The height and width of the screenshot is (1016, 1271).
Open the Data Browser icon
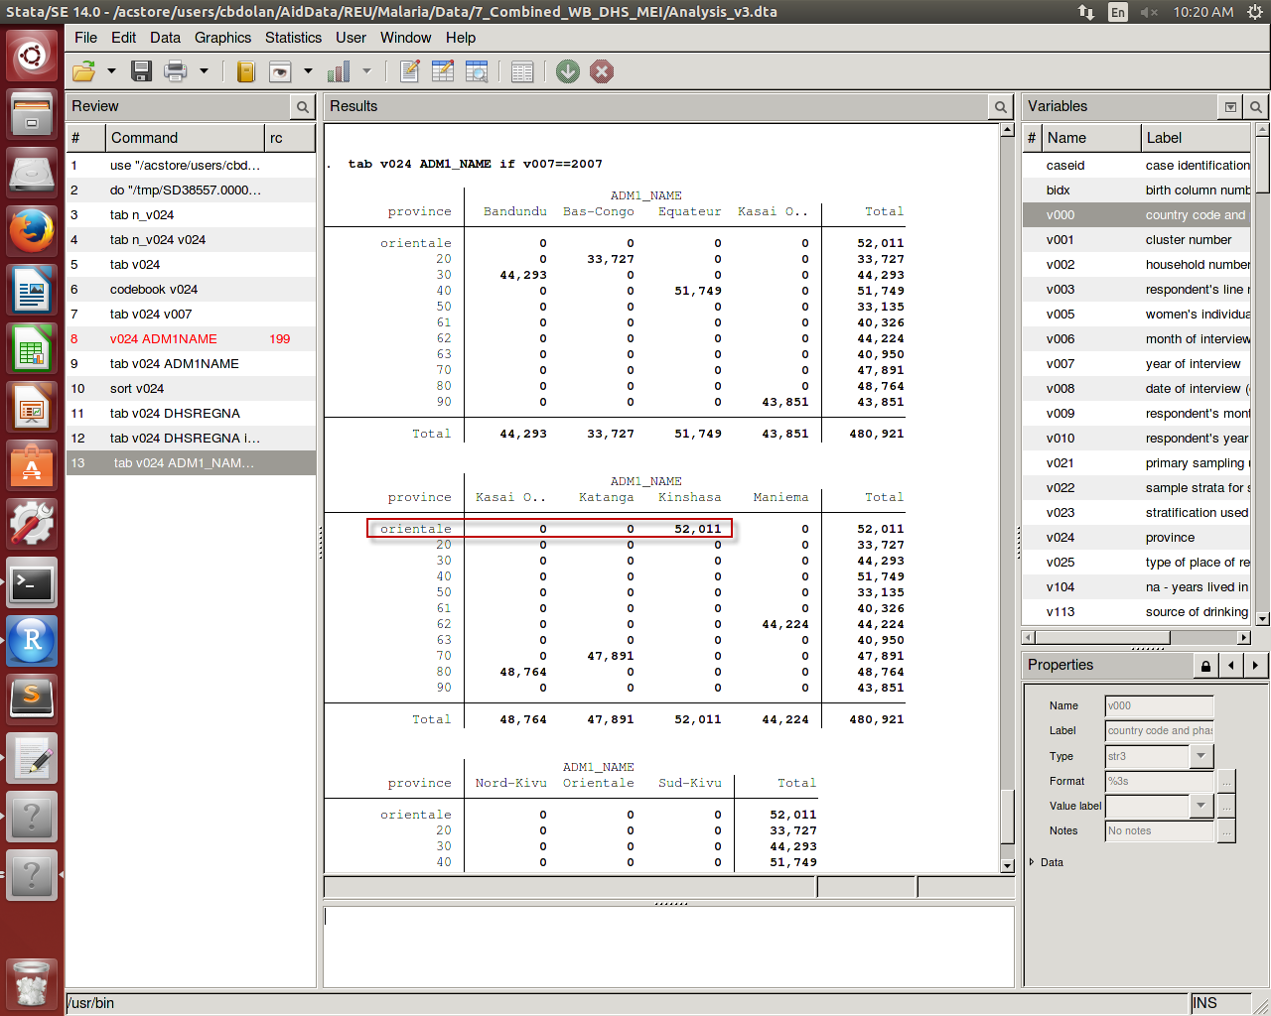point(477,71)
